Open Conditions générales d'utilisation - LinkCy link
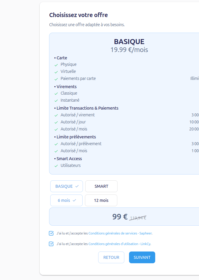 pyautogui.click(x=119, y=244)
